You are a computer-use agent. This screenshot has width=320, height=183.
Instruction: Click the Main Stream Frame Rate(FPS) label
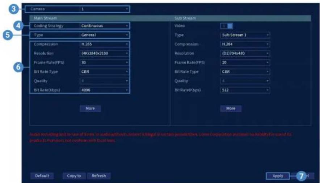point(49,63)
